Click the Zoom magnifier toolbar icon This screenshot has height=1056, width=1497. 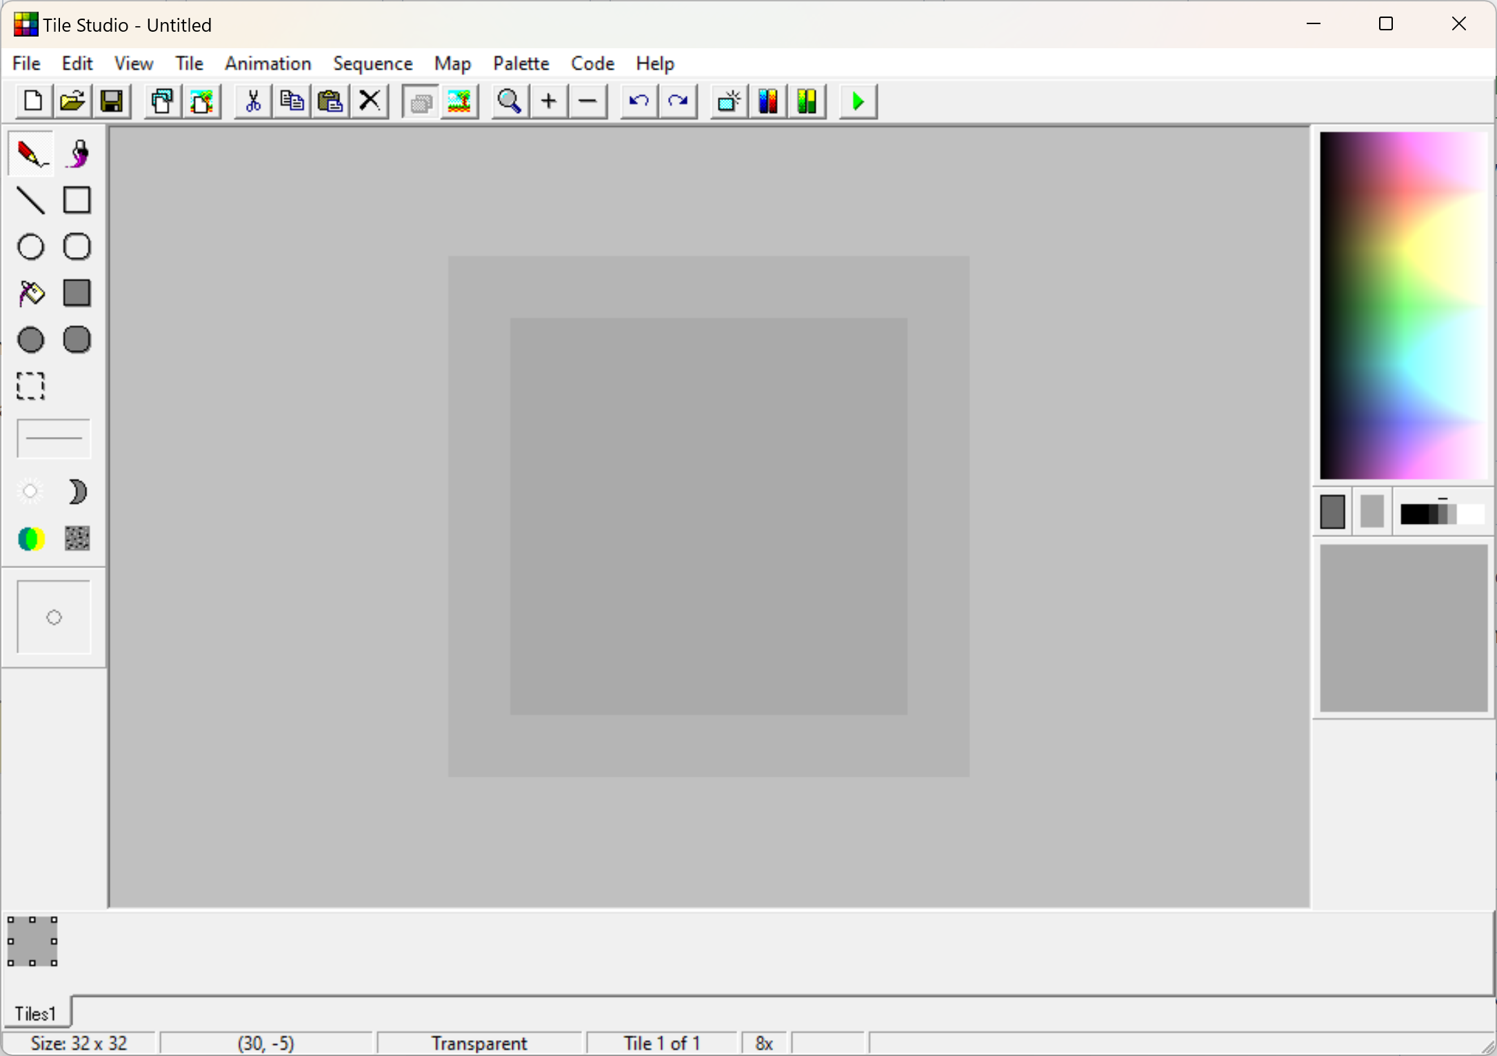(509, 102)
